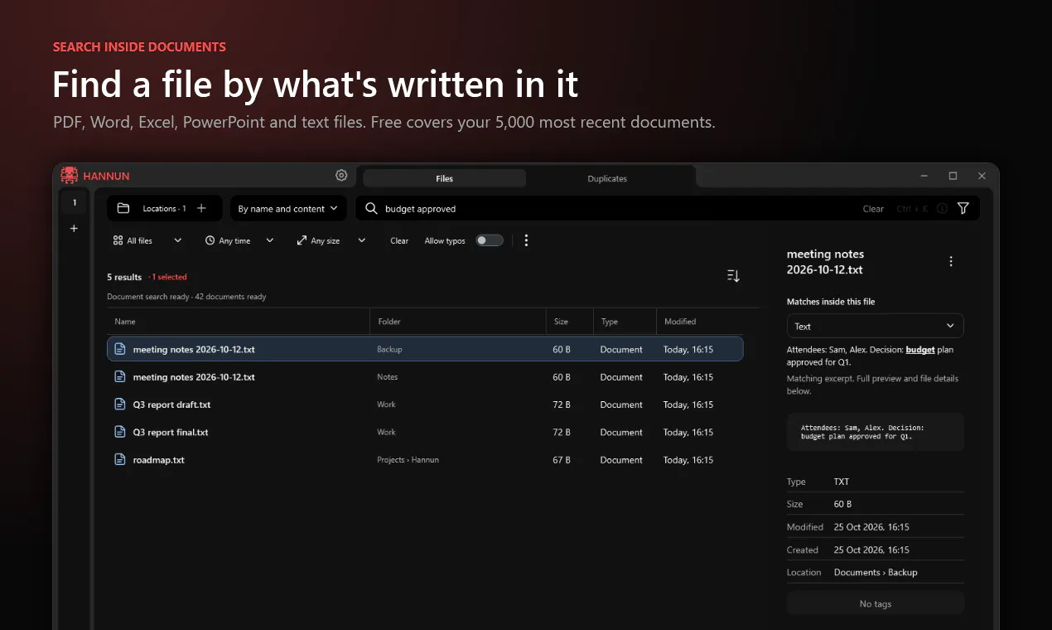Screen dimensions: 1052x630
Task: Click the 67 B size cell
Action: pos(562,460)
